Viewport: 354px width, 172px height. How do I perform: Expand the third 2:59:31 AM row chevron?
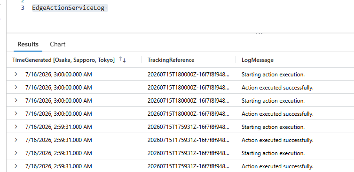pos(16,153)
